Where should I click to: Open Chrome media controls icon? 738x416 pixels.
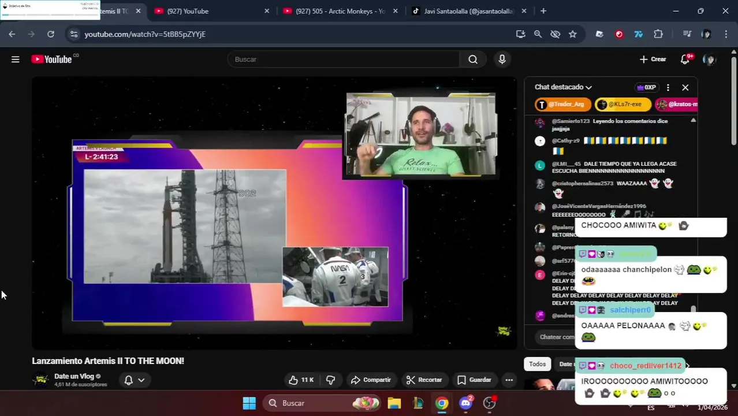pos(687,34)
